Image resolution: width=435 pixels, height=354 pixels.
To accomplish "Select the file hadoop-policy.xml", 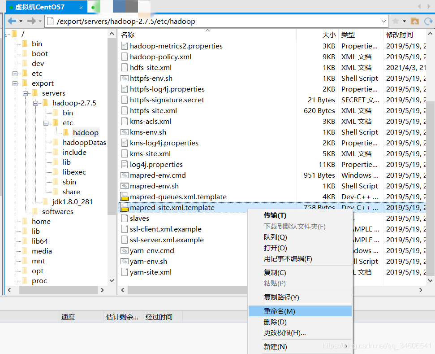I will pyautogui.click(x=161, y=57).
